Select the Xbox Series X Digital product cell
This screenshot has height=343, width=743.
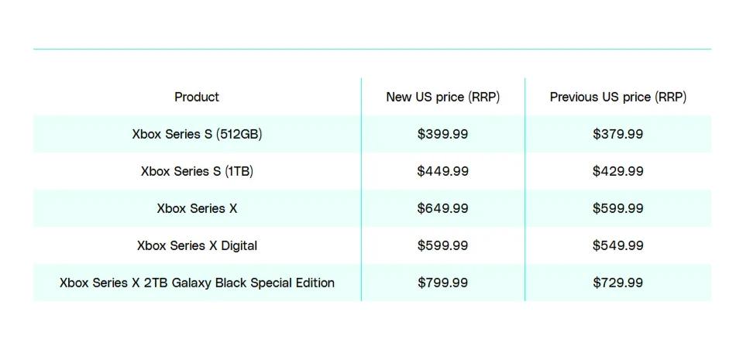pos(197,245)
